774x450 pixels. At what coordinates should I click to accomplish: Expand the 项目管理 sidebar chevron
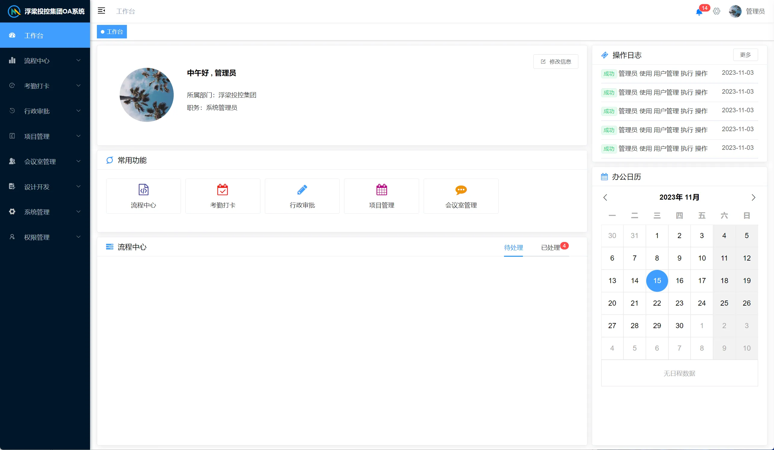(78, 136)
